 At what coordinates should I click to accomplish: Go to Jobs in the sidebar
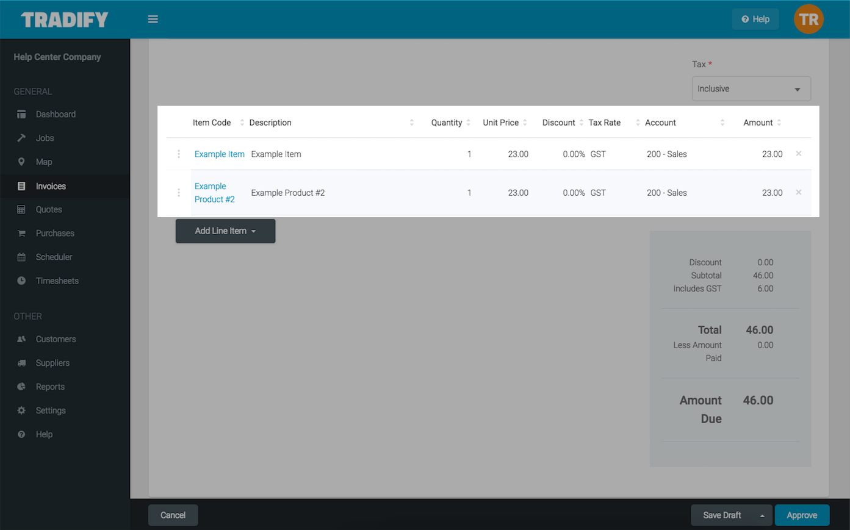tap(45, 138)
